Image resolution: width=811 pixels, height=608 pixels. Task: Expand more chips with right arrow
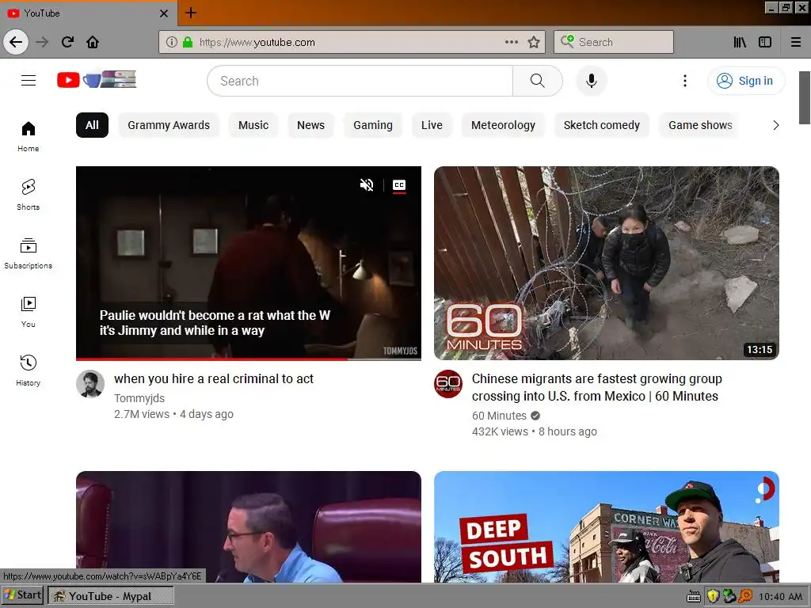tap(775, 125)
